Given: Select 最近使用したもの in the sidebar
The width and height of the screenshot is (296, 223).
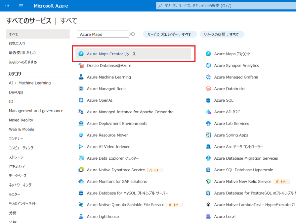Looking at the screenshot, I should pyautogui.click(x=22, y=53).
